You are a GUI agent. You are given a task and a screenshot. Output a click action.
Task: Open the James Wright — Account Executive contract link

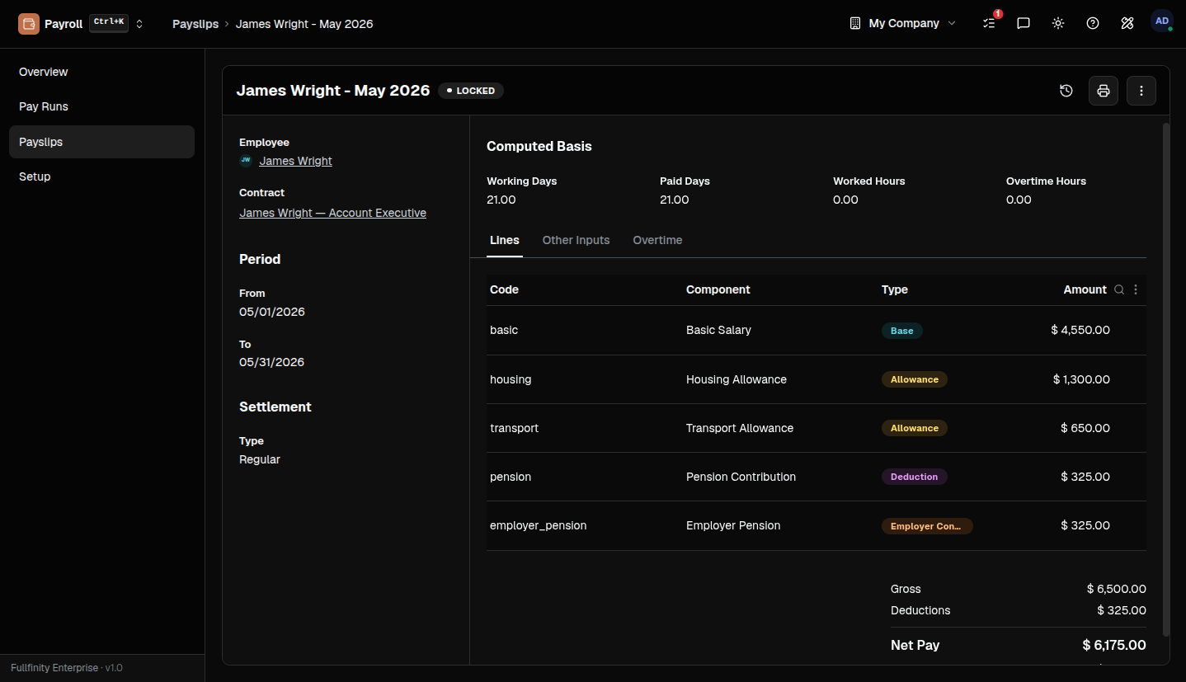pyautogui.click(x=332, y=213)
